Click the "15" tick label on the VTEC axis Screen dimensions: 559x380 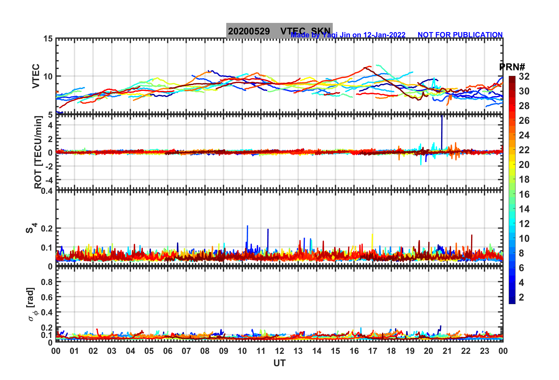coord(48,39)
